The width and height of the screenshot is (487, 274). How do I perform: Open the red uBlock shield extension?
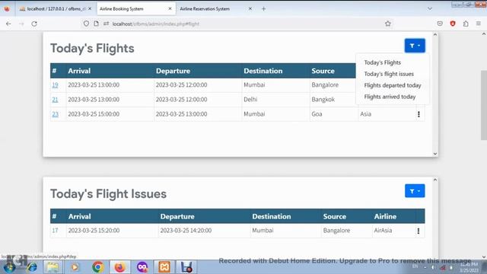[x=453, y=24]
